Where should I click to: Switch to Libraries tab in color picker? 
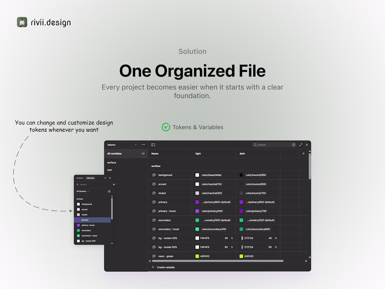point(90,178)
